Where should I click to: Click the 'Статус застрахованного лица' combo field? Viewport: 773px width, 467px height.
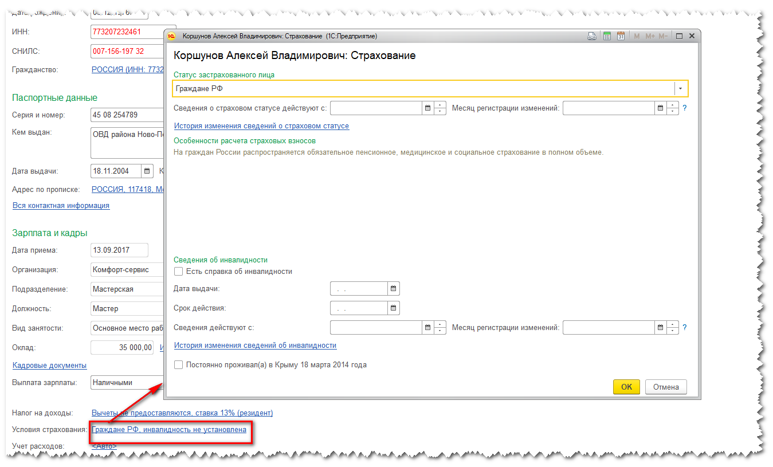tap(430, 89)
